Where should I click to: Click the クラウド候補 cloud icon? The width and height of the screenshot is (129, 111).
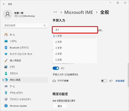pos(54,81)
